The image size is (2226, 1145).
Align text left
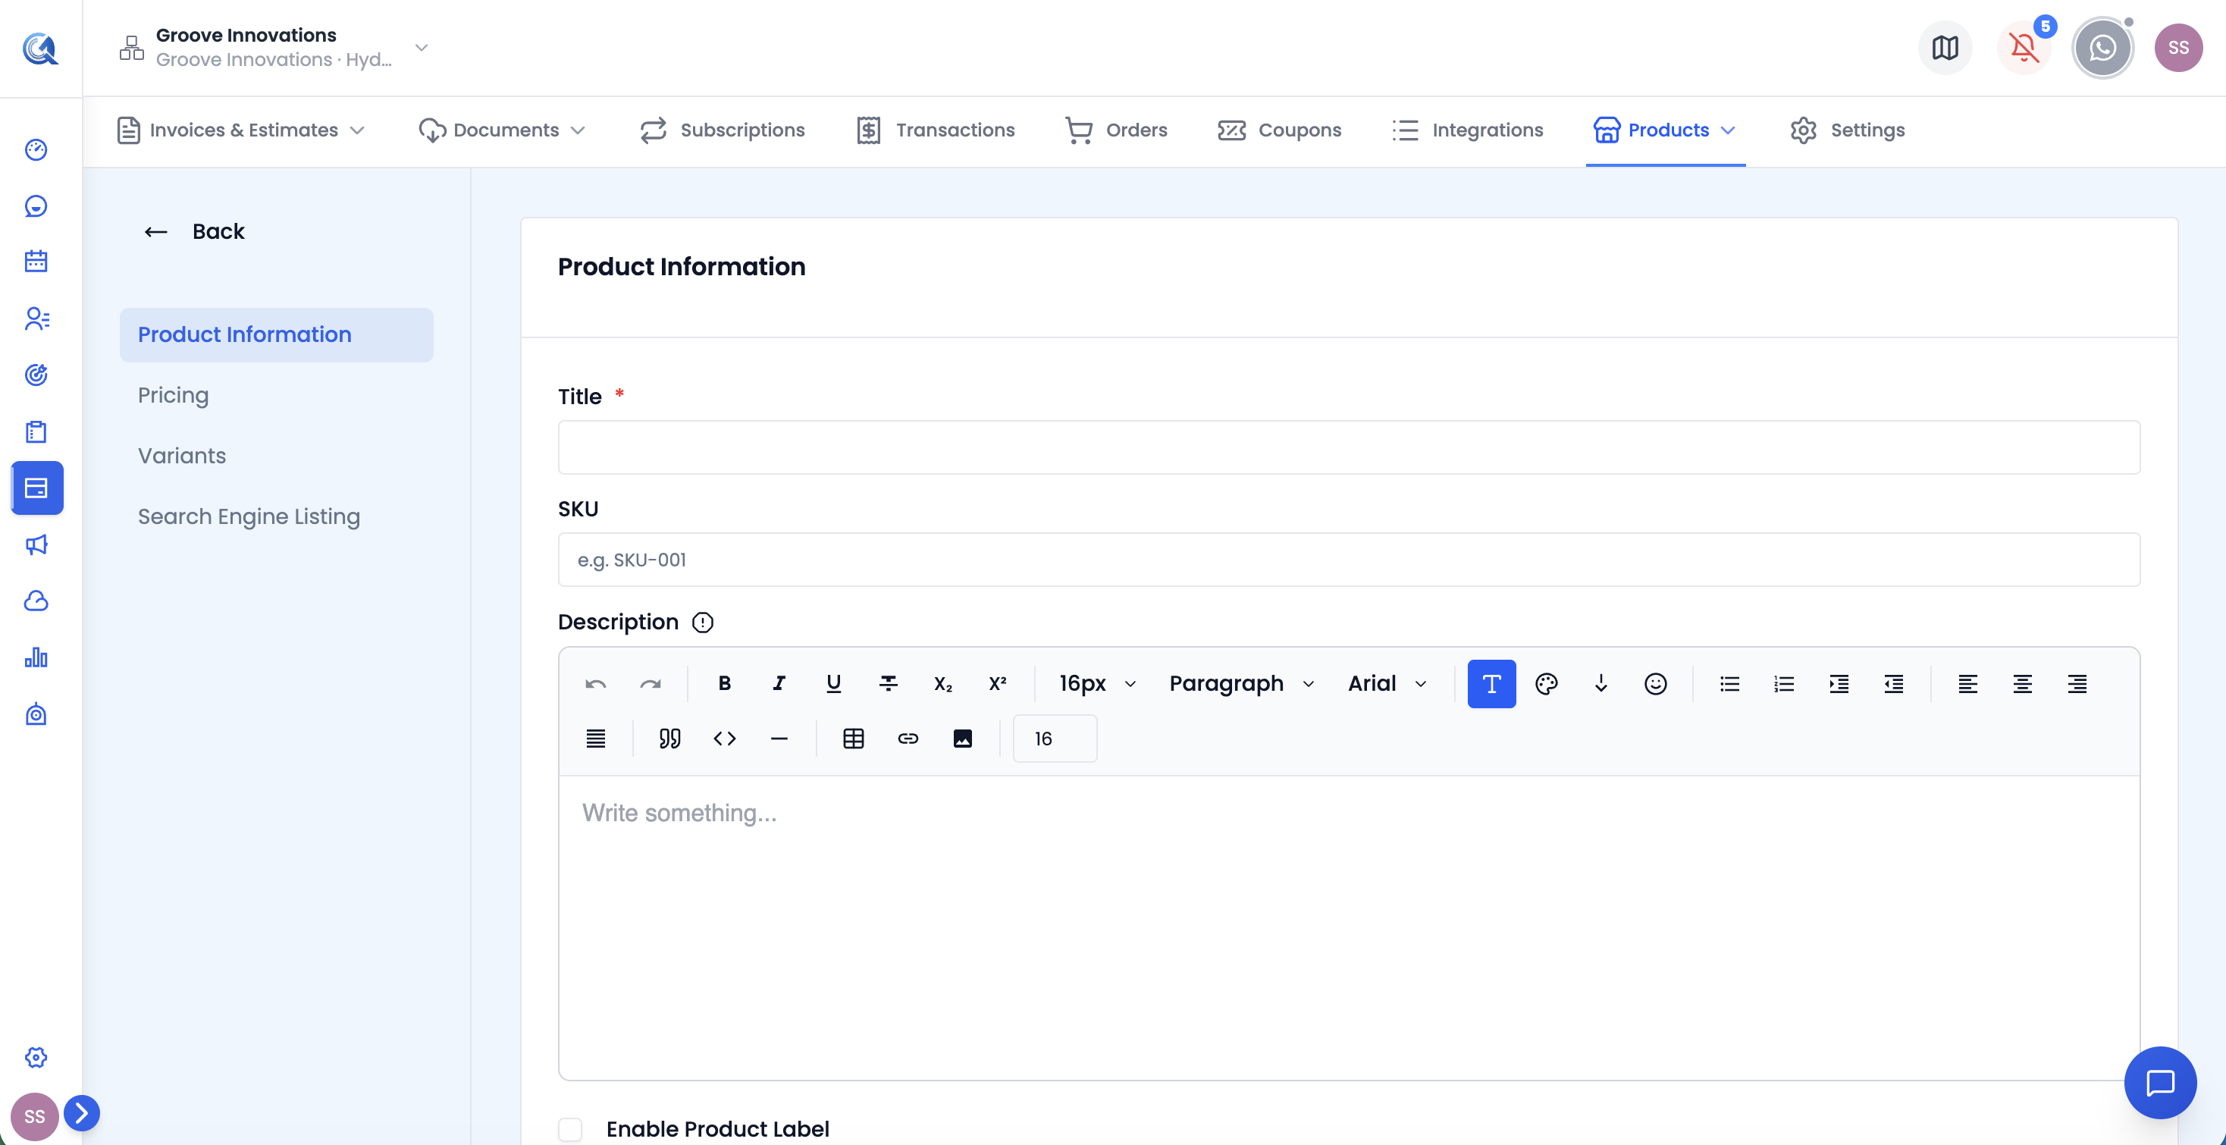coord(1967,683)
